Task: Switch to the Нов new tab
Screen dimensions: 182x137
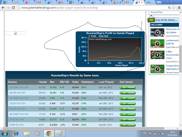Action: (x=150, y=2)
